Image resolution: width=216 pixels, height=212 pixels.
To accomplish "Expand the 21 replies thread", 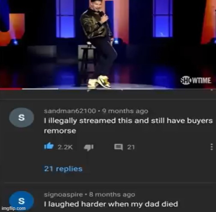I will click(x=63, y=169).
